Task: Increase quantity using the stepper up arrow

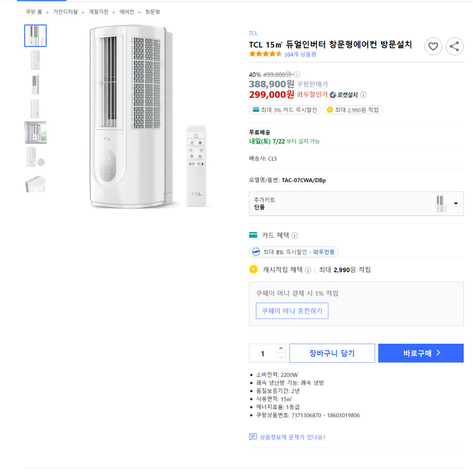Action: [x=281, y=348]
